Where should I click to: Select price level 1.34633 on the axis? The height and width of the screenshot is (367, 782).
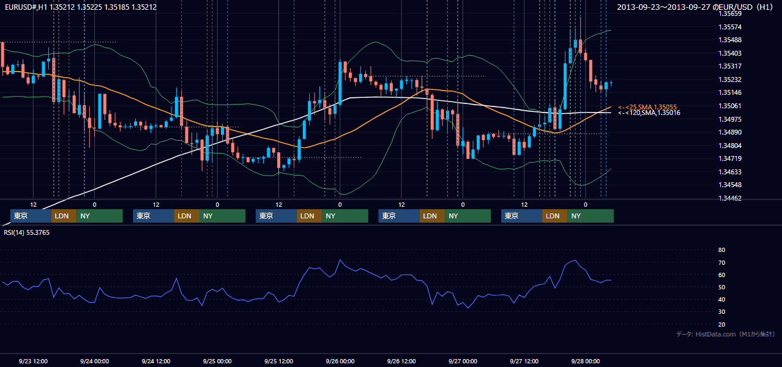730,172
